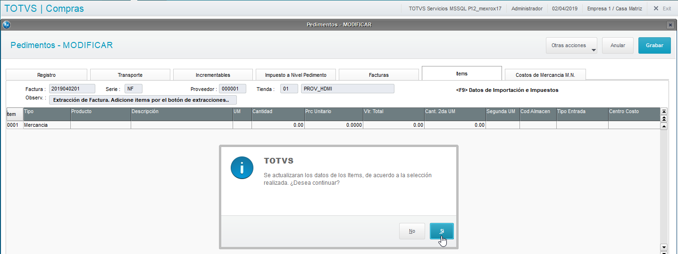Click the 02/04/2019 date in the header
The image size is (678, 254).
tap(565, 8)
